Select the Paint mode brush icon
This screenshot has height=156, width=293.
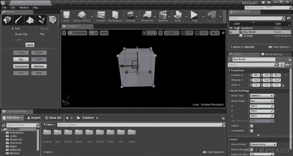point(18,20)
